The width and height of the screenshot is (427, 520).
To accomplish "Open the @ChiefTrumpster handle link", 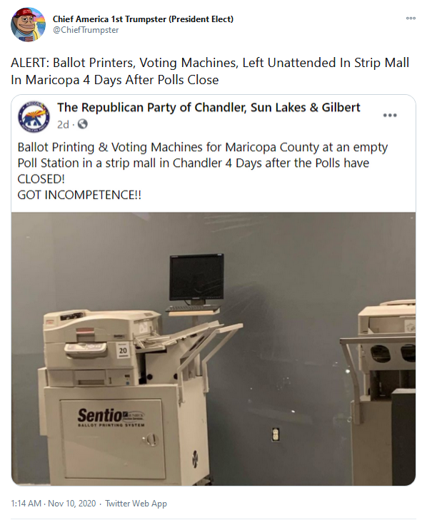I will click(86, 30).
